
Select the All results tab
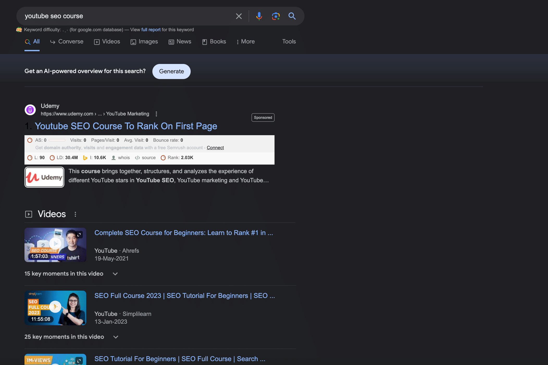(32, 42)
